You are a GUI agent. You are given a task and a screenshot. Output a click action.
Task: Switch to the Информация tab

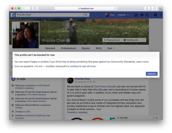(68, 48)
